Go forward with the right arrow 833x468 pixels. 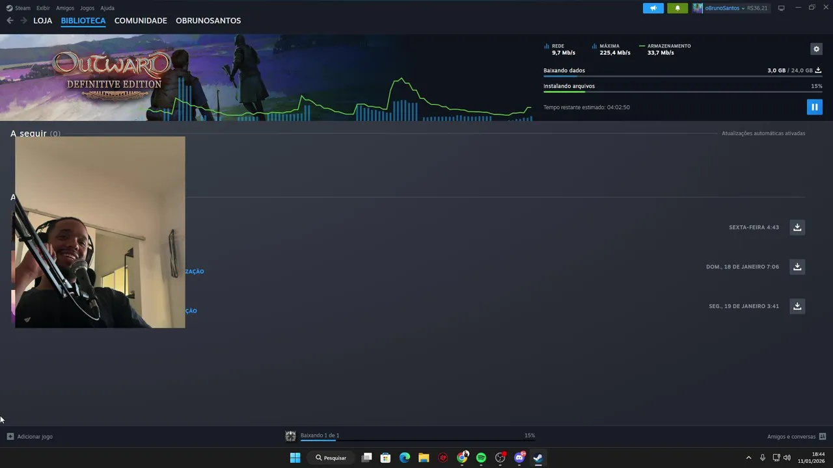23,20
